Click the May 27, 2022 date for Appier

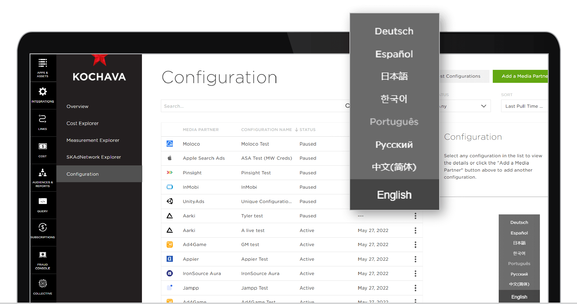tap(373, 259)
